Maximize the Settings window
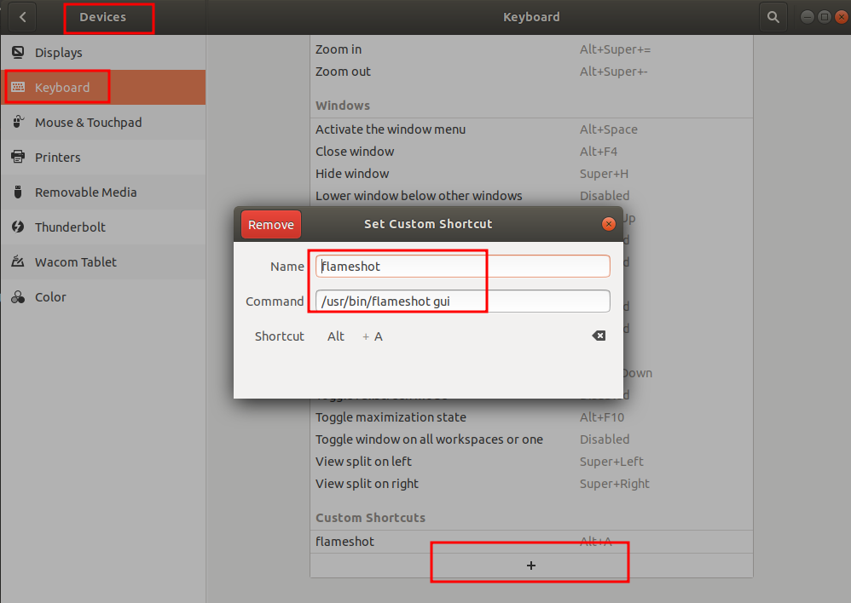 (x=824, y=17)
